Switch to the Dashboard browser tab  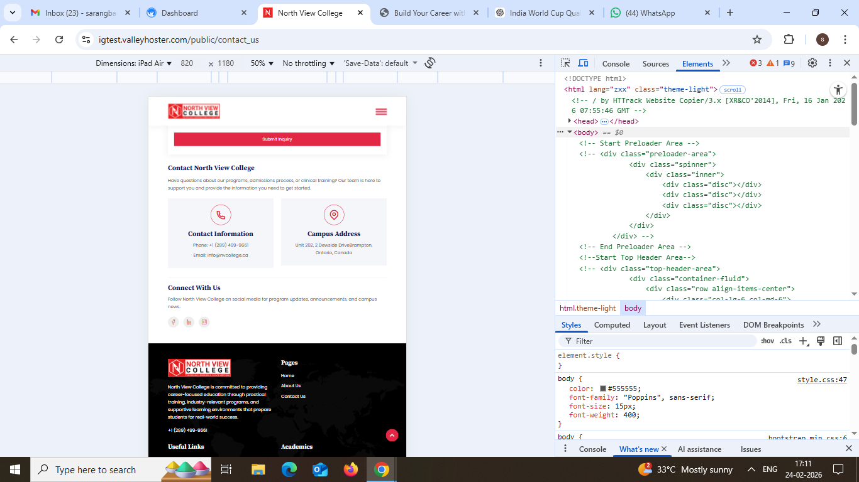coord(195,13)
